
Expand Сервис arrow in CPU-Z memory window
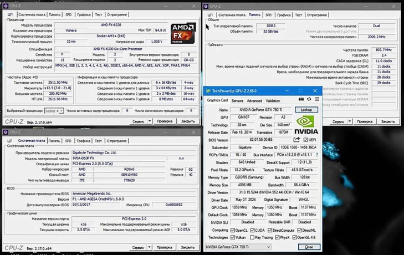pyautogui.click(x=350, y=121)
